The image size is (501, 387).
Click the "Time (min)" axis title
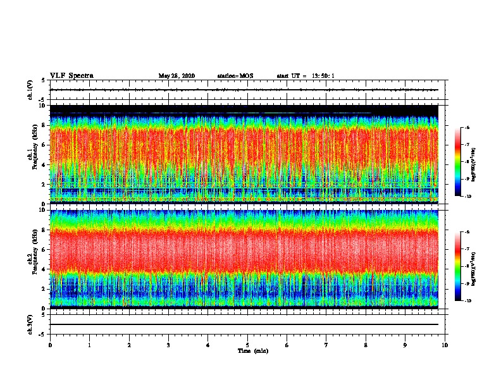click(x=253, y=351)
